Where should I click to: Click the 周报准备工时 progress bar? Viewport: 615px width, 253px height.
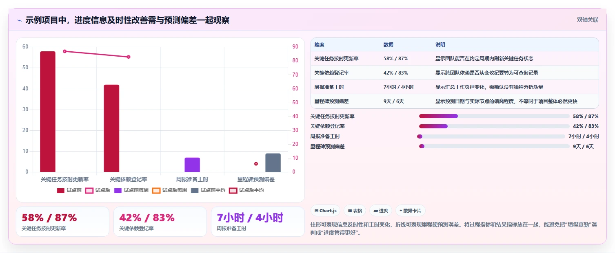point(491,136)
